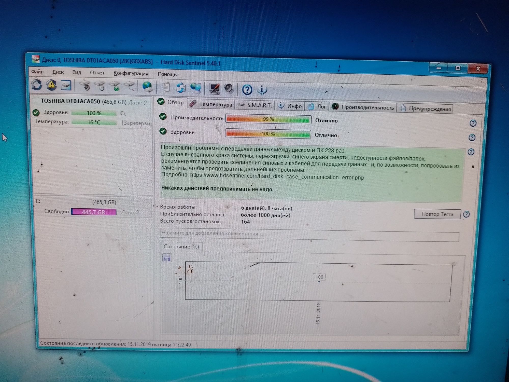Click the disk with green checkmark icon
The width and height of the screenshot is (509, 382).
(x=115, y=87)
